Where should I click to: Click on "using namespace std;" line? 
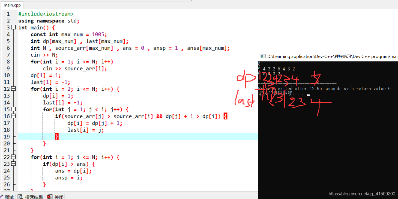[49, 21]
